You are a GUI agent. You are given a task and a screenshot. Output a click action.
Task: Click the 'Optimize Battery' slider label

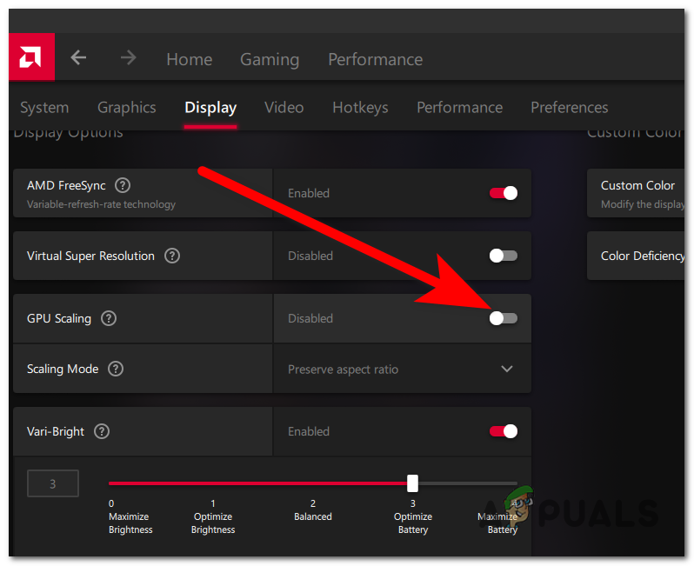[x=413, y=523]
